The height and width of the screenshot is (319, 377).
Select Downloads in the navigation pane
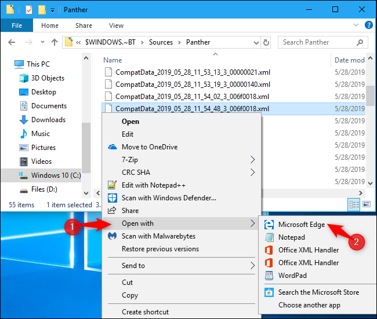click(x=48, y=120)
